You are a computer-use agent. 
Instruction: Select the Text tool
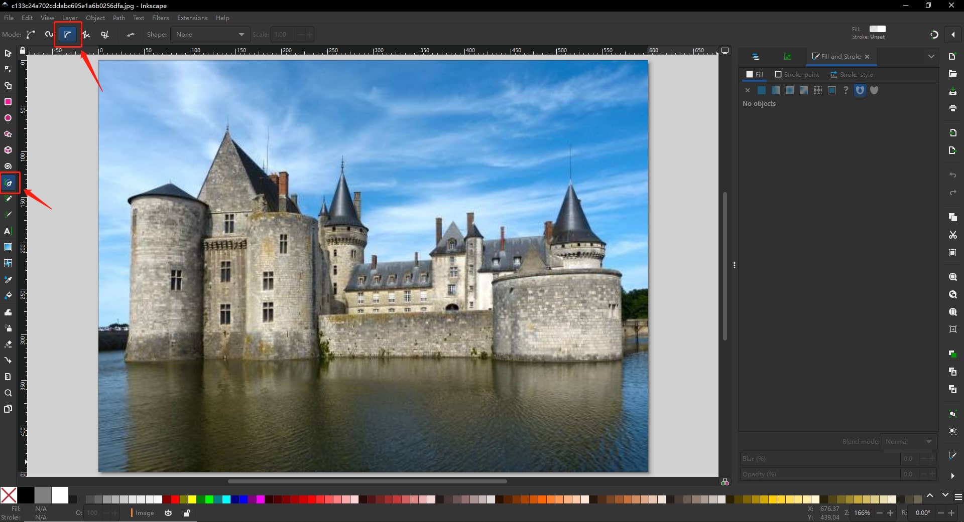coord(8,231)
